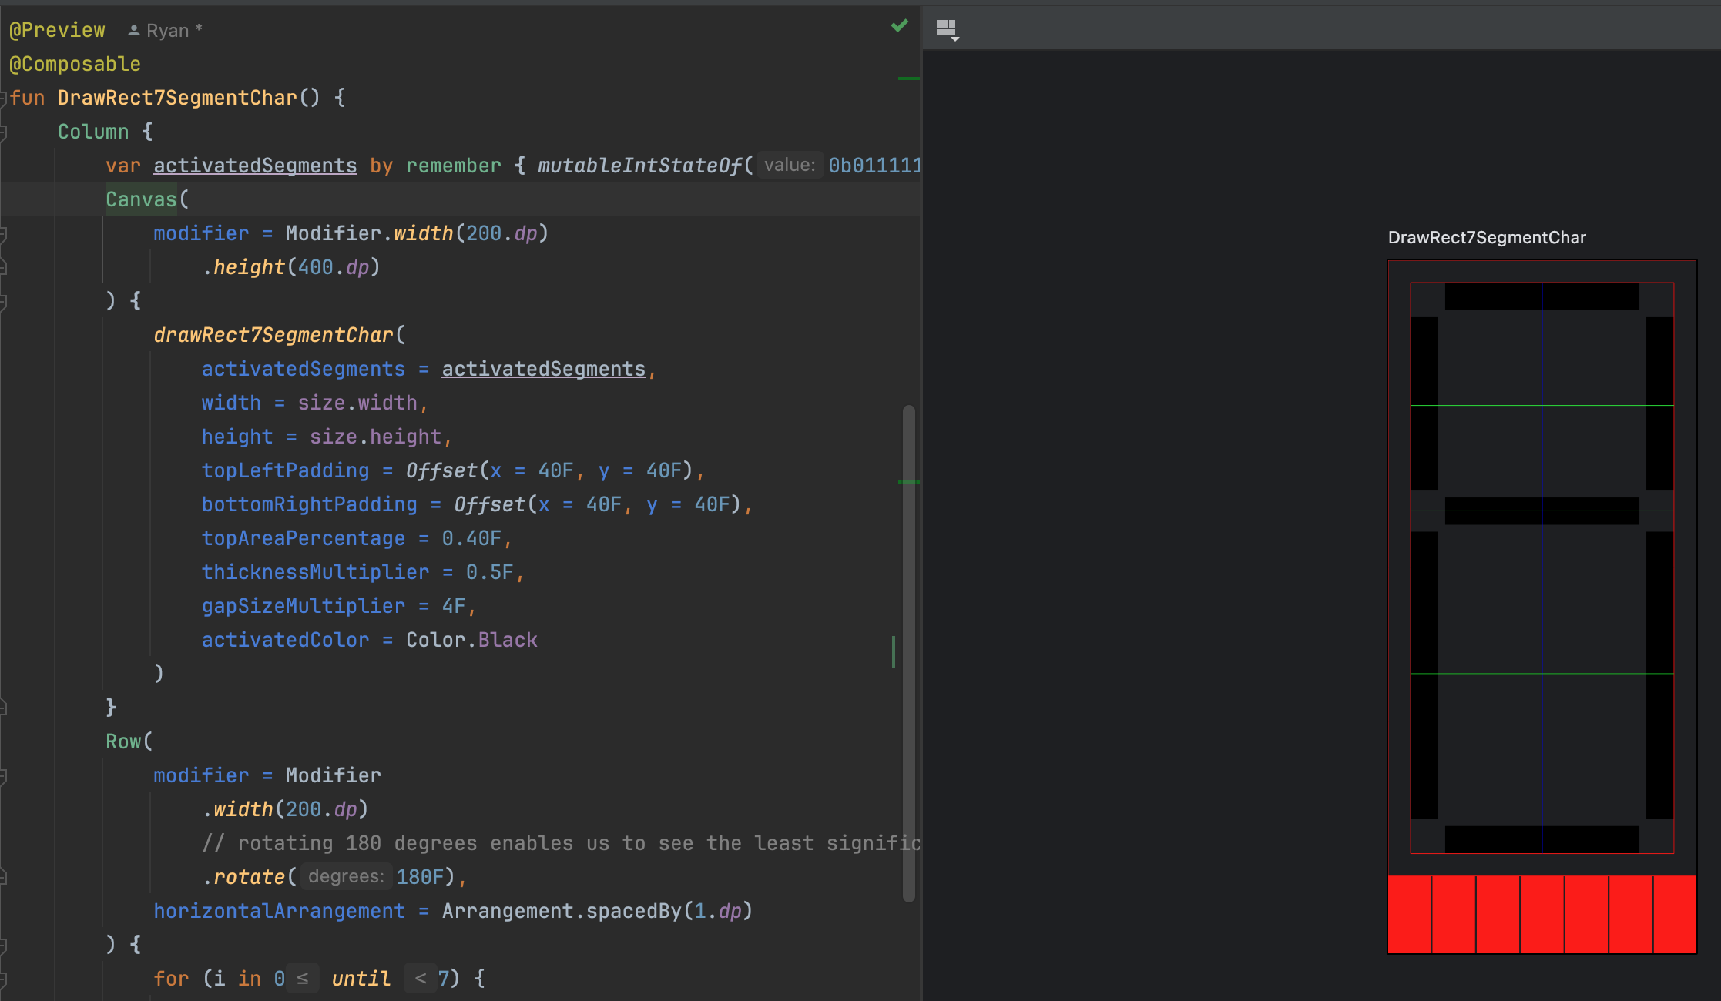1721x1001 pixels.
Task: Click the 'horizontalArrangement' parameter
Action: [279, 911]
